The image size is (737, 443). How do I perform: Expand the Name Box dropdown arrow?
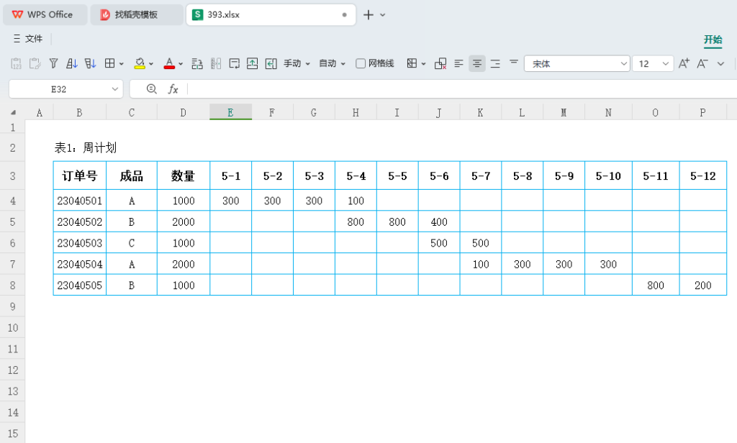pos(114,89)
